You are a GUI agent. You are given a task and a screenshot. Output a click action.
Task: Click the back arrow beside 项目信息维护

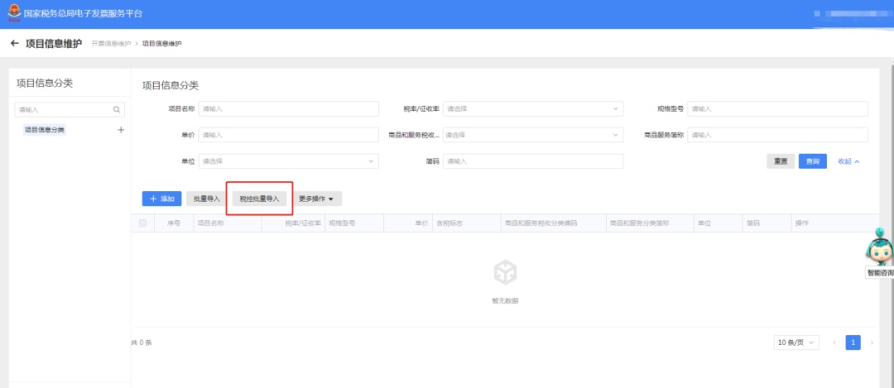click(14, 43)
